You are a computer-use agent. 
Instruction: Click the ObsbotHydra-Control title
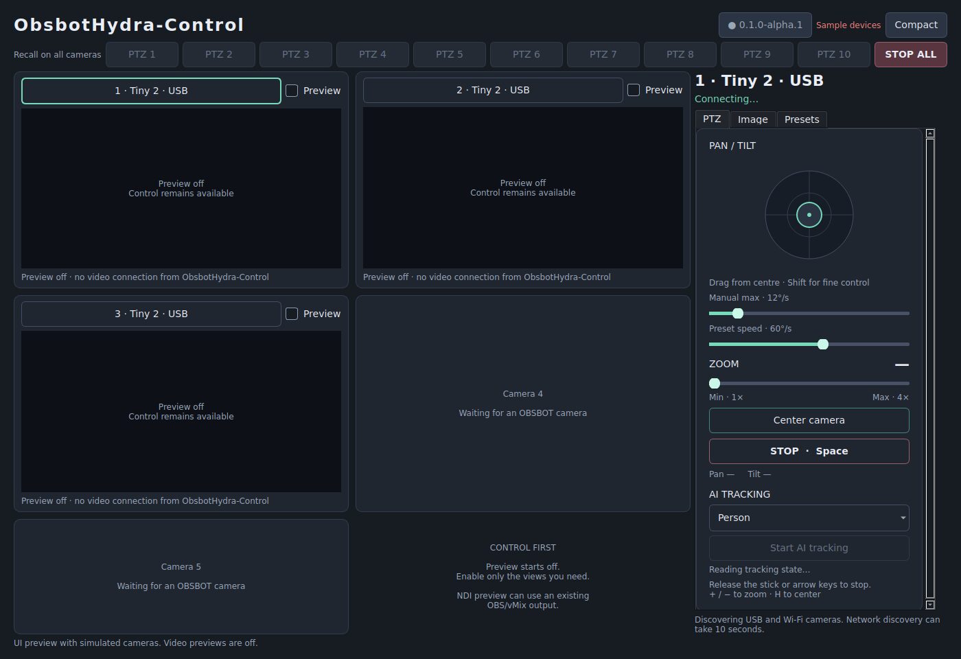129,25
